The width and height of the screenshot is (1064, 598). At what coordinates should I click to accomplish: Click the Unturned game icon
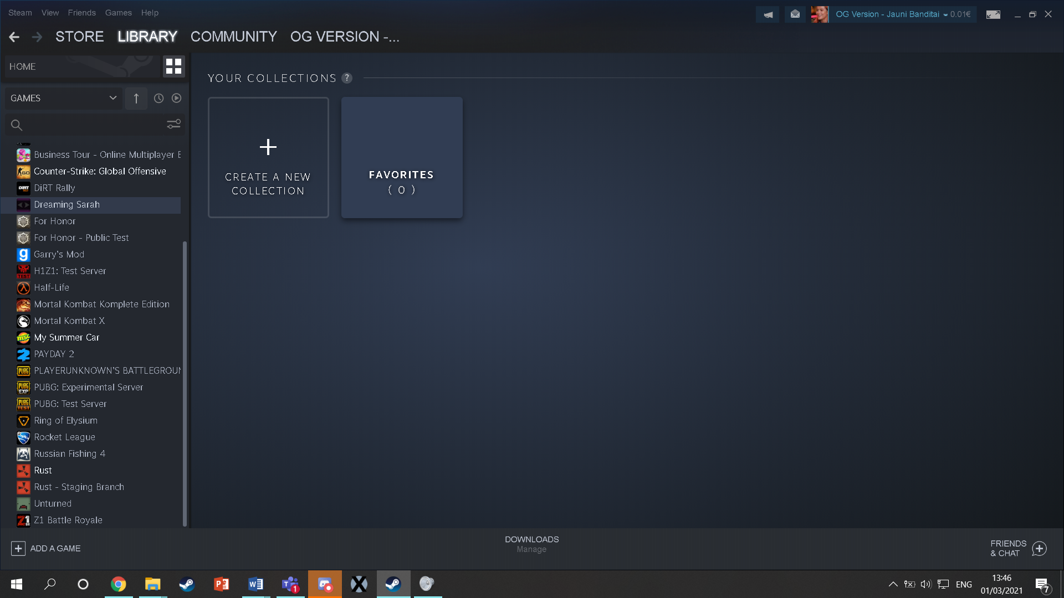click(x=23, y=504)
